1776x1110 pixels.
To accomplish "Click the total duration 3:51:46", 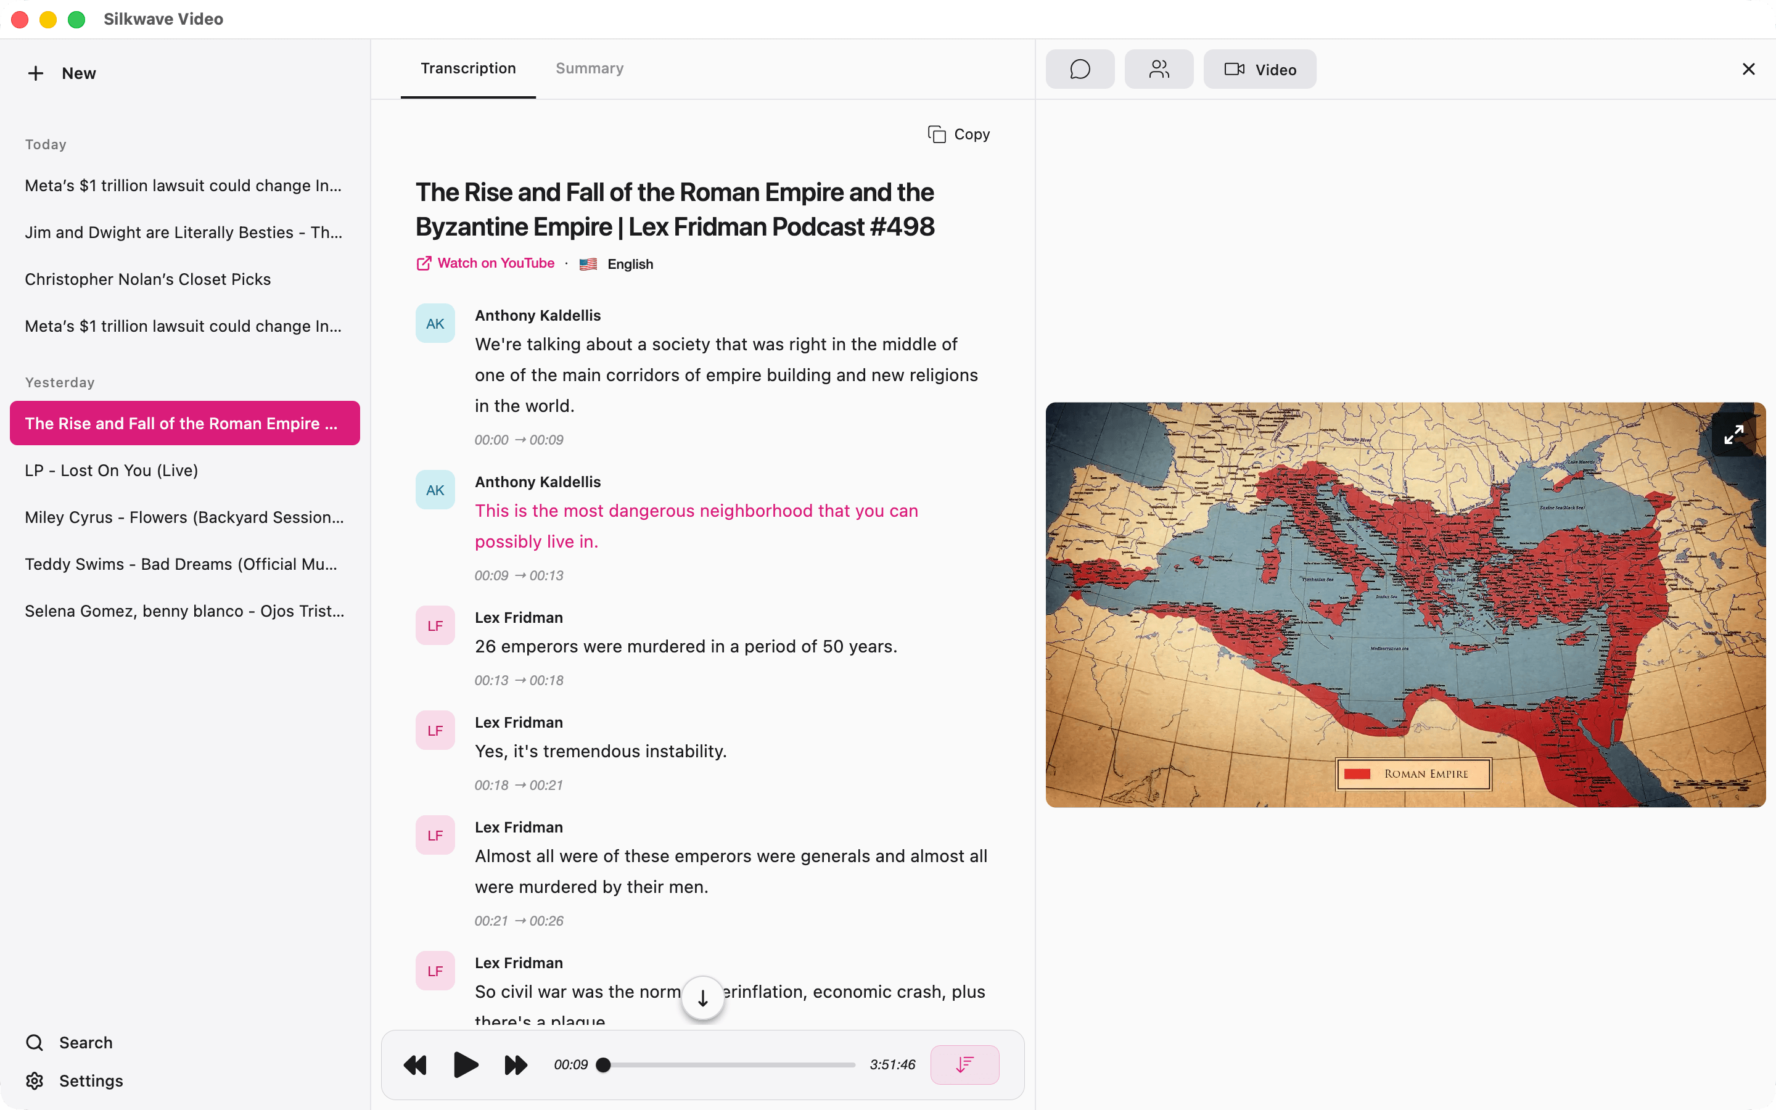I will point(892,1064).
